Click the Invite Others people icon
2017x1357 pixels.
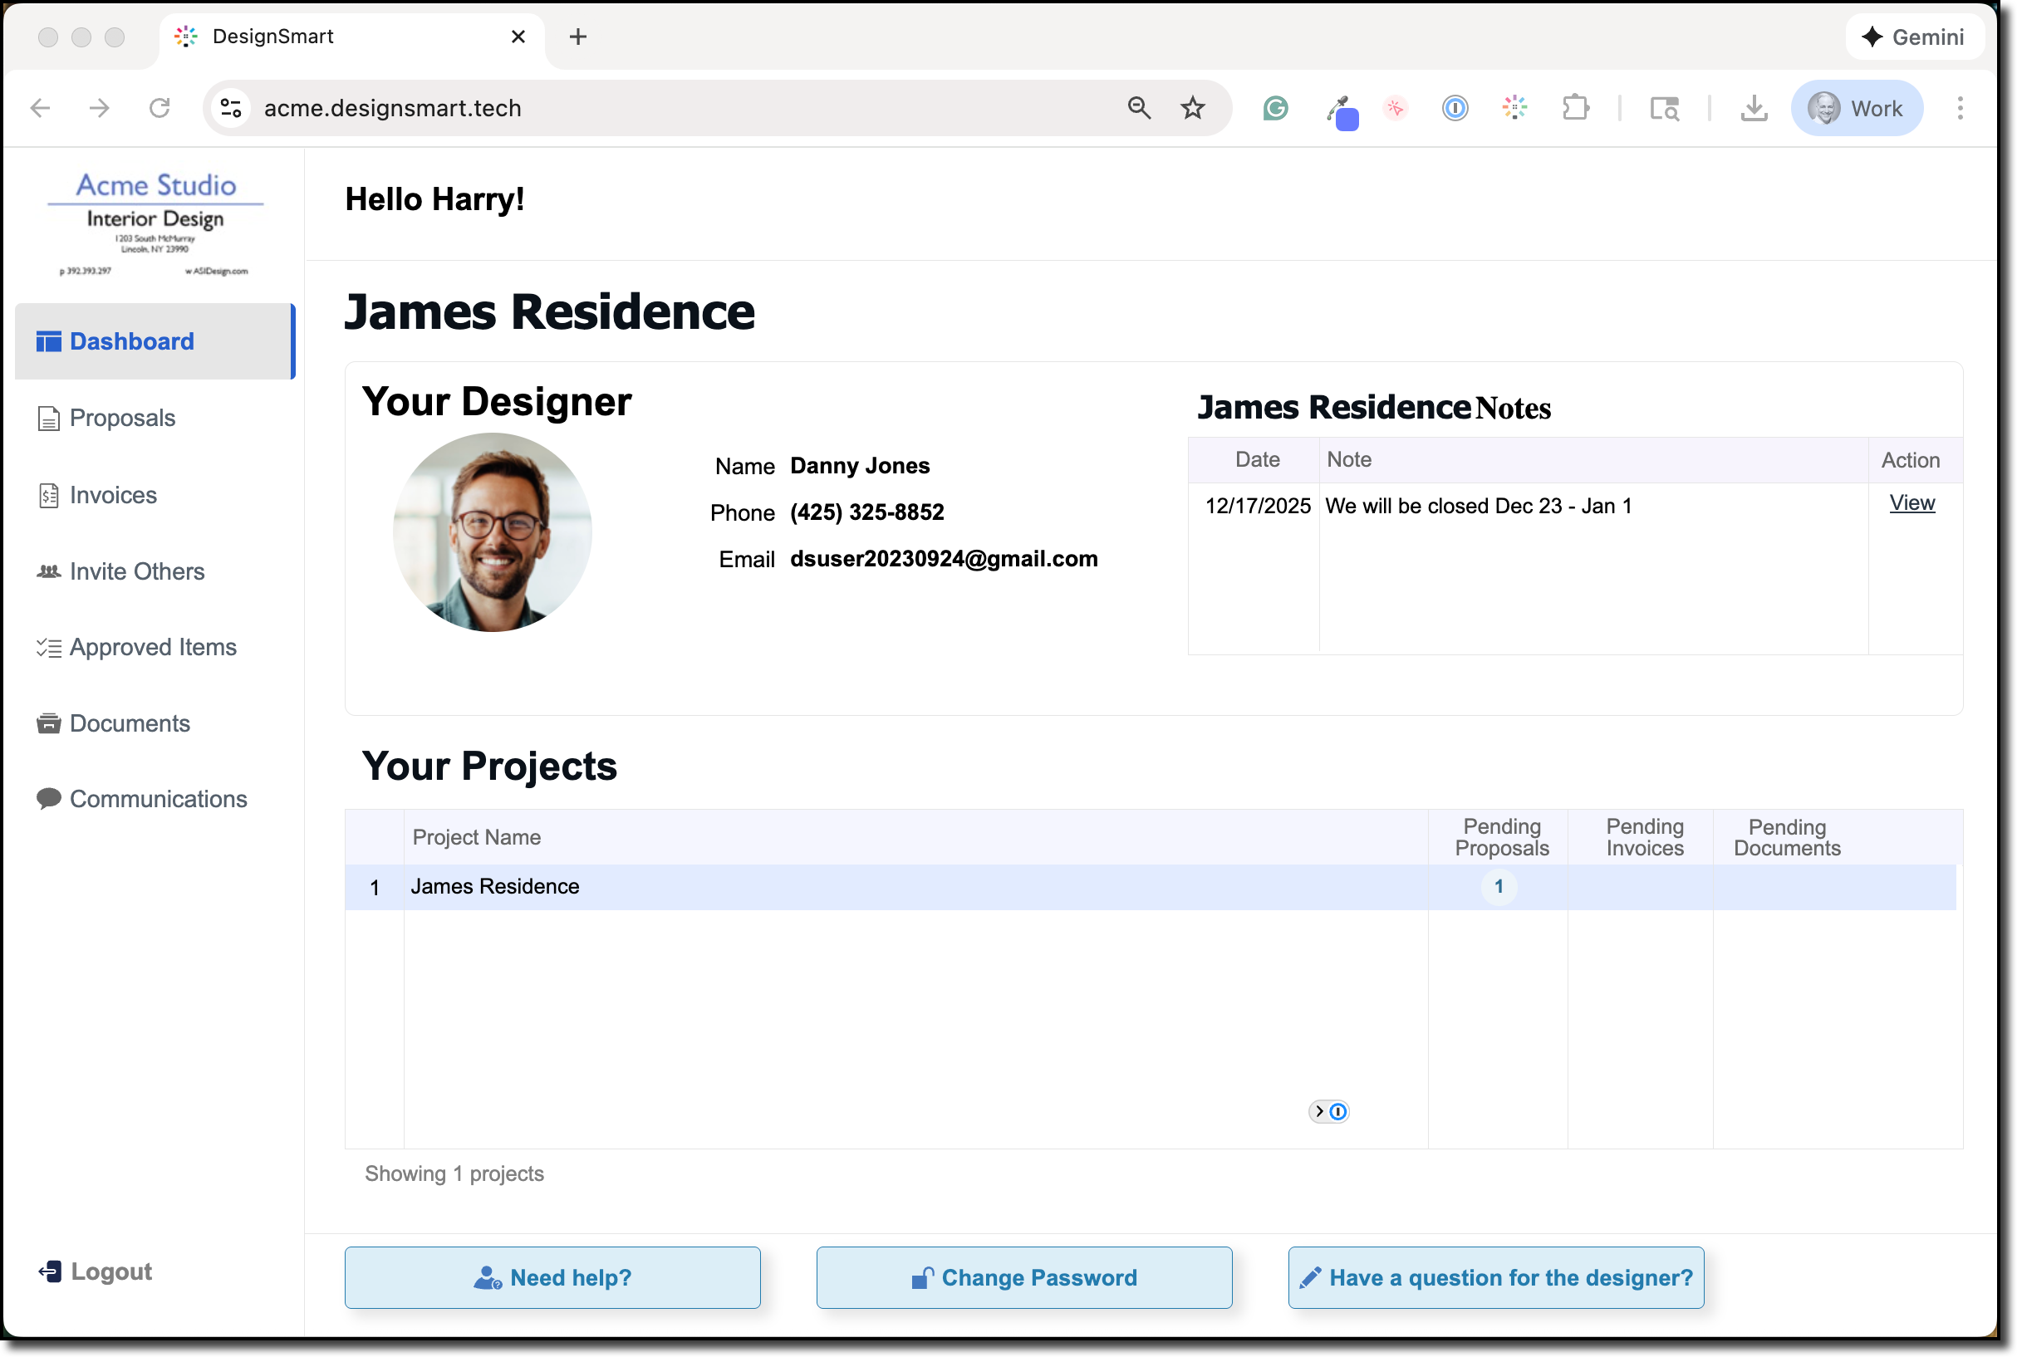pyautogui.click(x=48, y=571)
